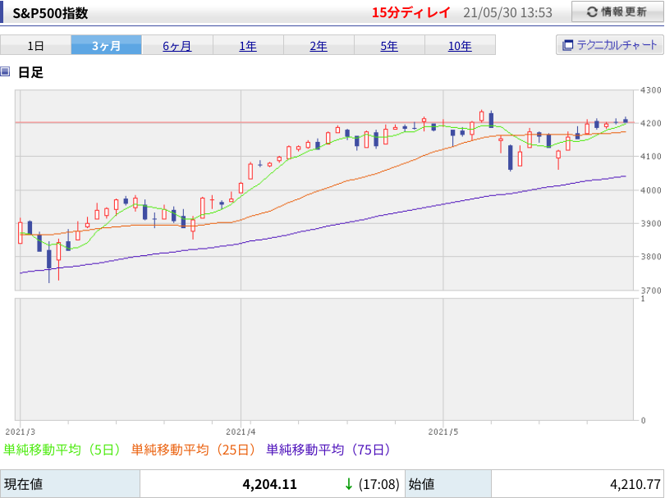
Task: Open the テクニカルチャート technical chart button
Action: 610,44
